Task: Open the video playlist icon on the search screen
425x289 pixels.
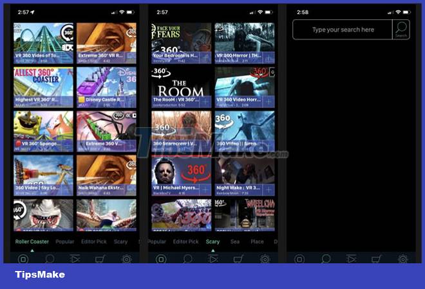Action: (x=351, y=259)
